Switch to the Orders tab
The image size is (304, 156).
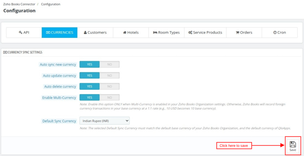(x=244, y=33)
